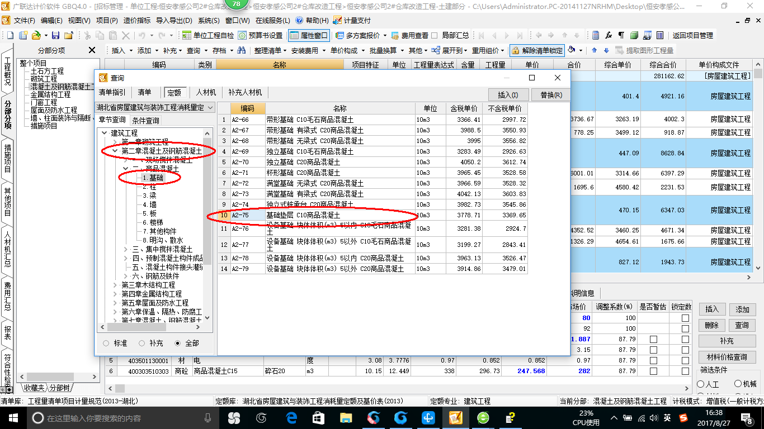This screenshot has height=429, width=764.
Task: Expand 第三章木结构工程 node
Action: 115,285
